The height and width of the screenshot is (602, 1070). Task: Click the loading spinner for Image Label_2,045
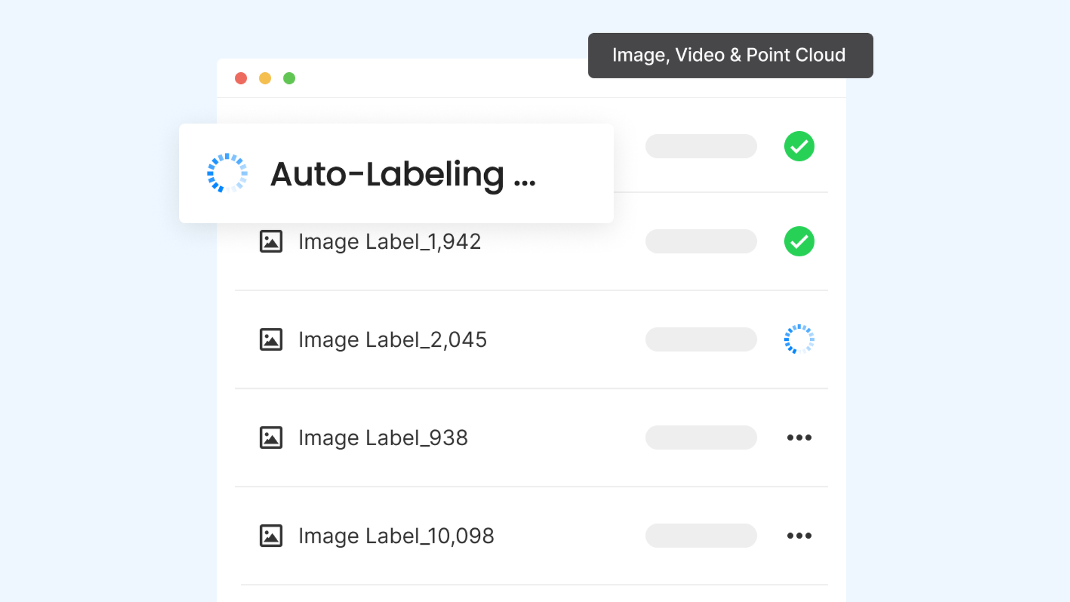799,339
